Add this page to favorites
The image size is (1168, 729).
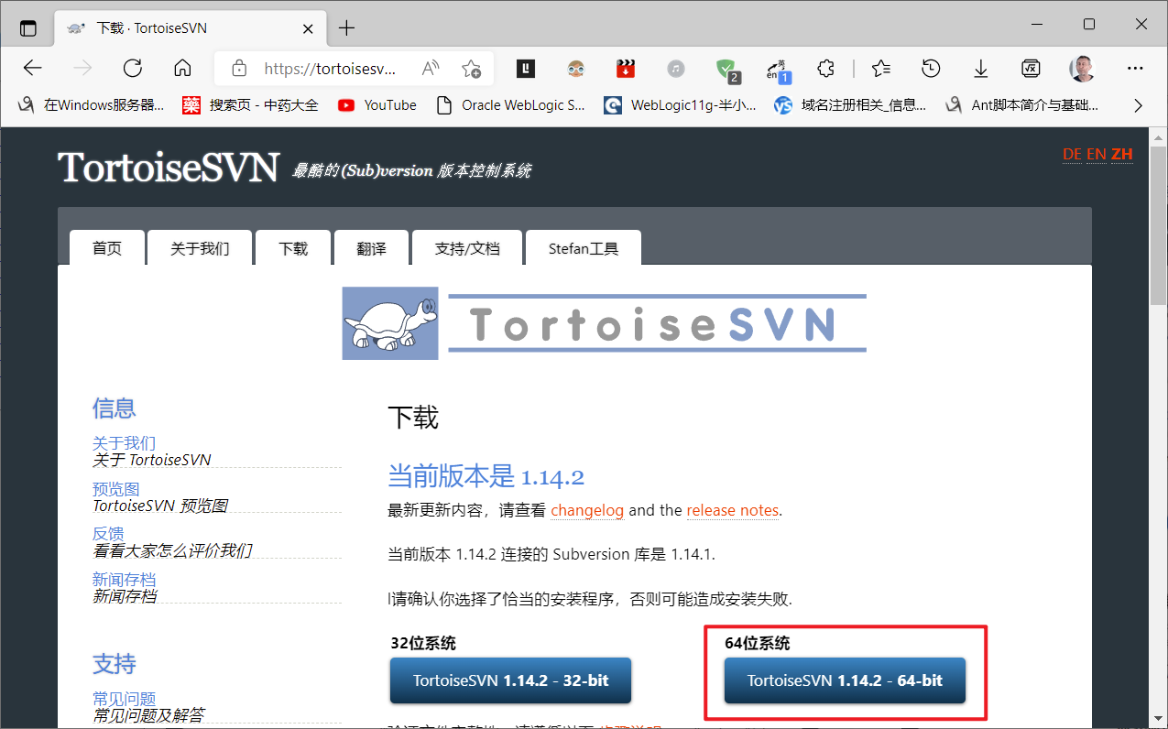[x=472, y=68]
